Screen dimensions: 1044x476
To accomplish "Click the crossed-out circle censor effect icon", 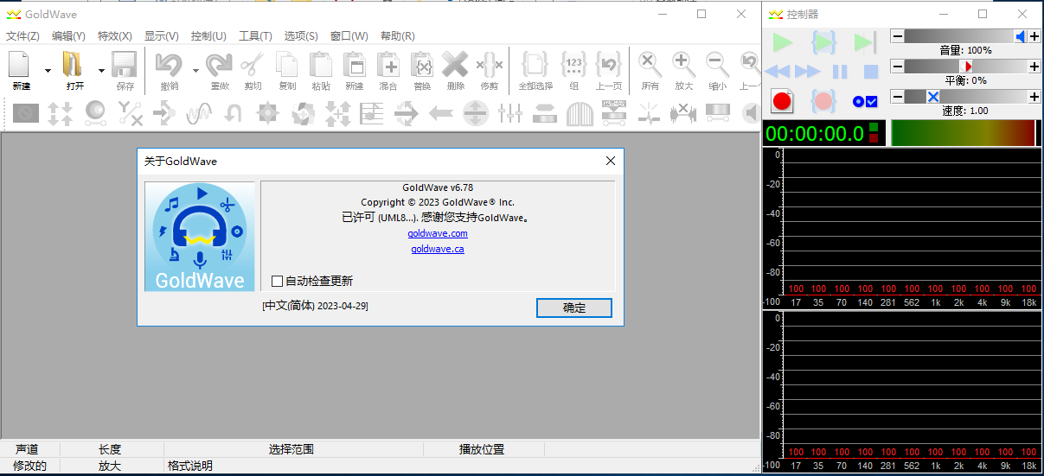I will pos(26,113).
